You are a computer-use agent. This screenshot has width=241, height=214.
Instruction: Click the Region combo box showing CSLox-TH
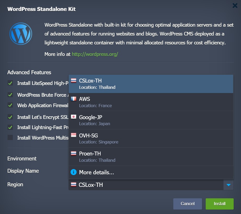point(151,185)
